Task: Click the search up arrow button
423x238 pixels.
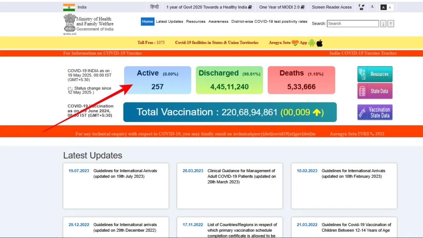Action: point(391,23)
